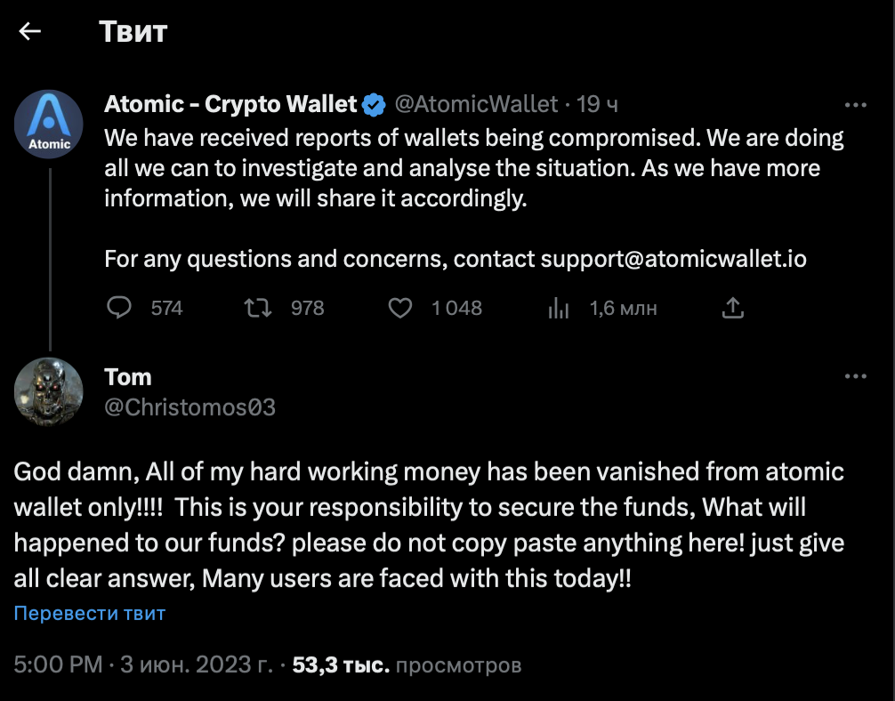Open the @Christomos03 handle
Viewport: 895px width, 701px height.
pos(190,407)
